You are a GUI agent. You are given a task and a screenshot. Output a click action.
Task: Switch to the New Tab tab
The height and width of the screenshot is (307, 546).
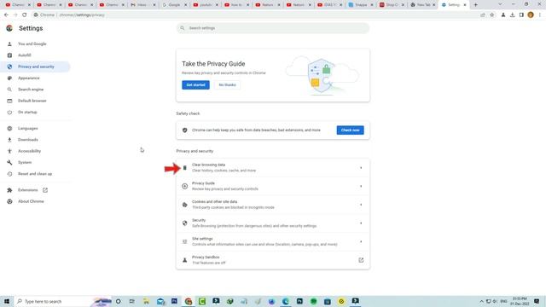coord(423,5)
